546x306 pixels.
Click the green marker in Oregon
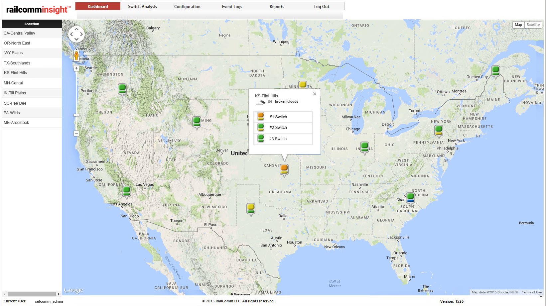click(x=122, y=89)
